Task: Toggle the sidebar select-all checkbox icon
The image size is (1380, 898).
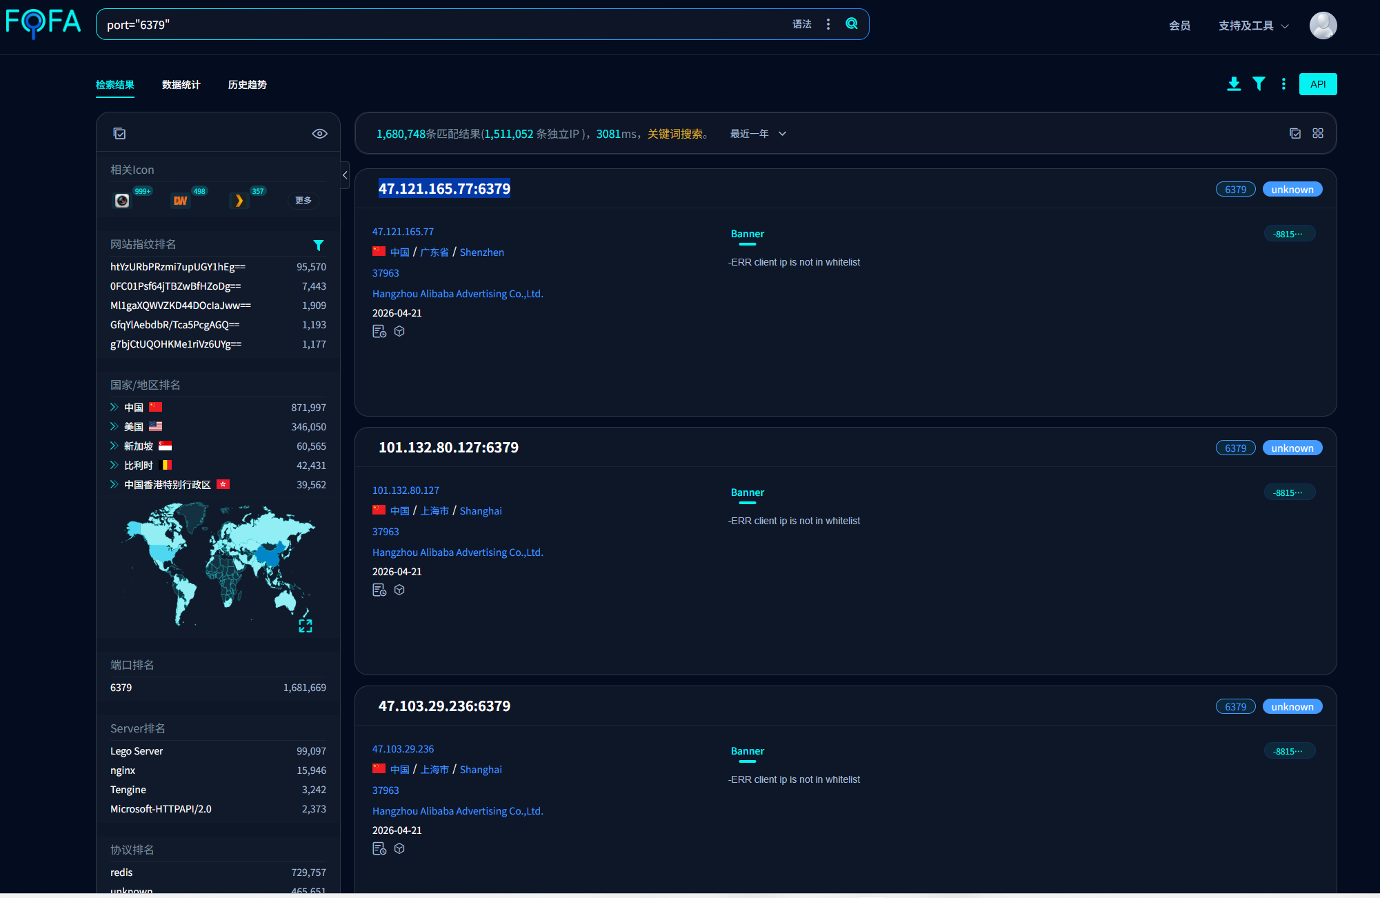Action: coord(119,134)
